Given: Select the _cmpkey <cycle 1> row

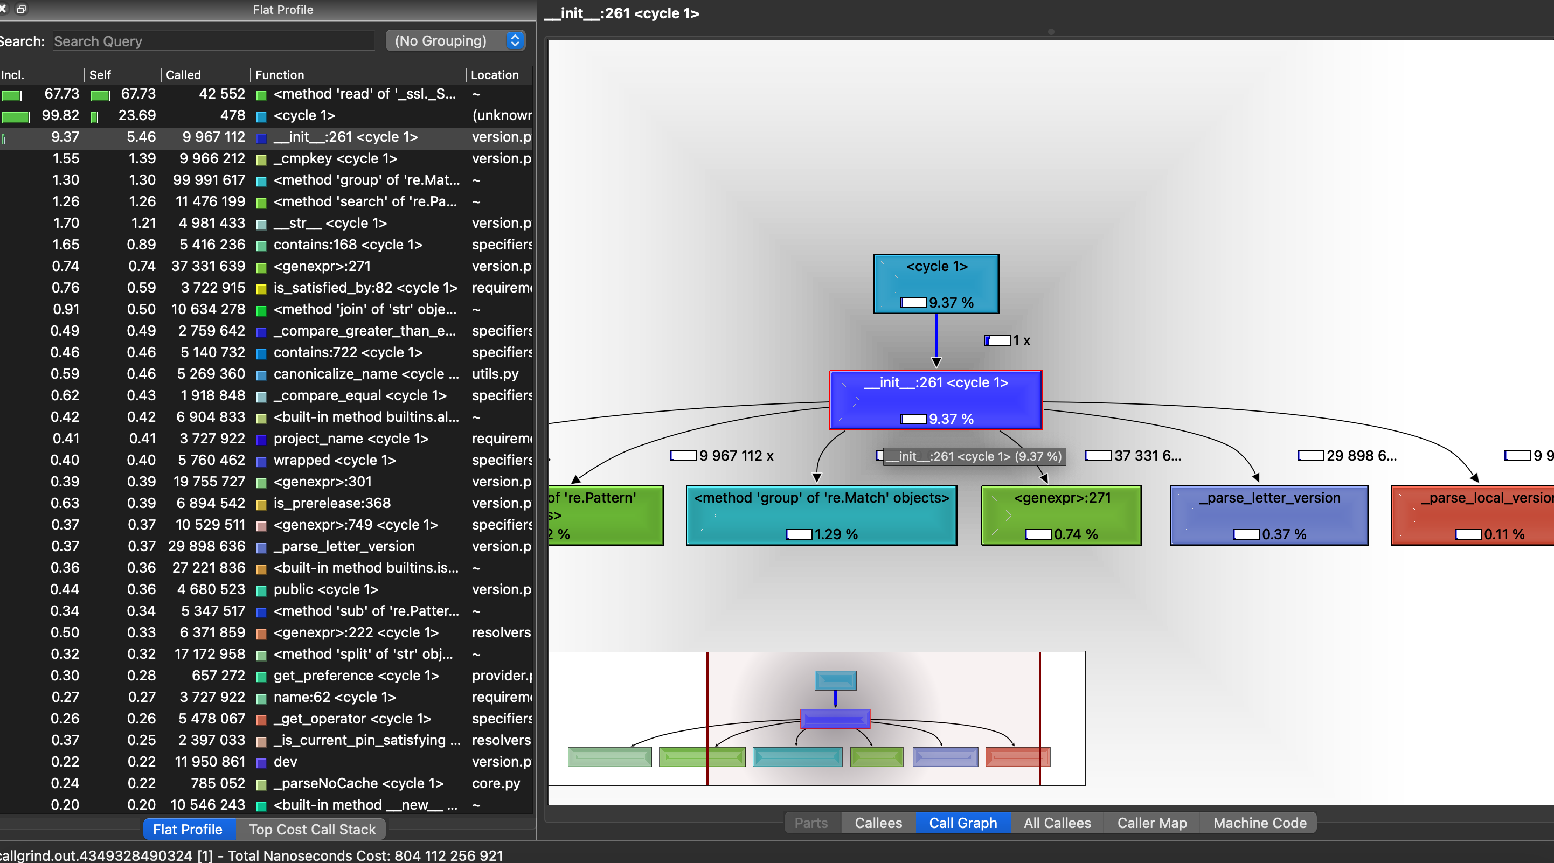Looking at the screenshot, I should coord(266,158).
